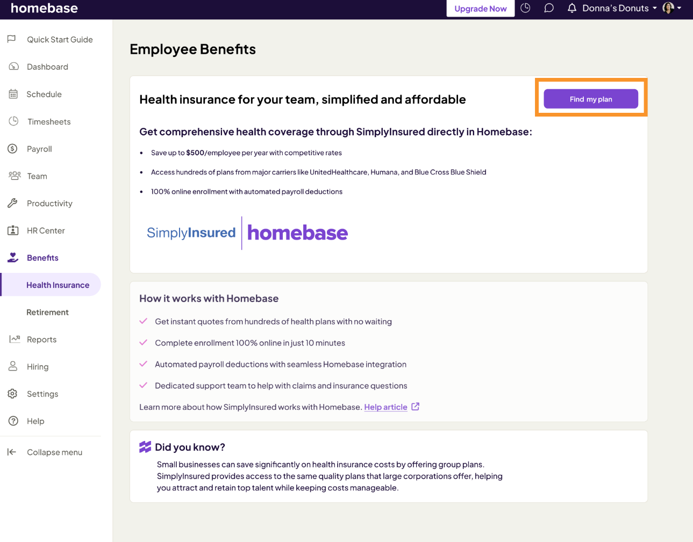The image size is (693, 542).
Task: Click the "Save up to $500/employee" bullet
Action: [x=246, y=153]
